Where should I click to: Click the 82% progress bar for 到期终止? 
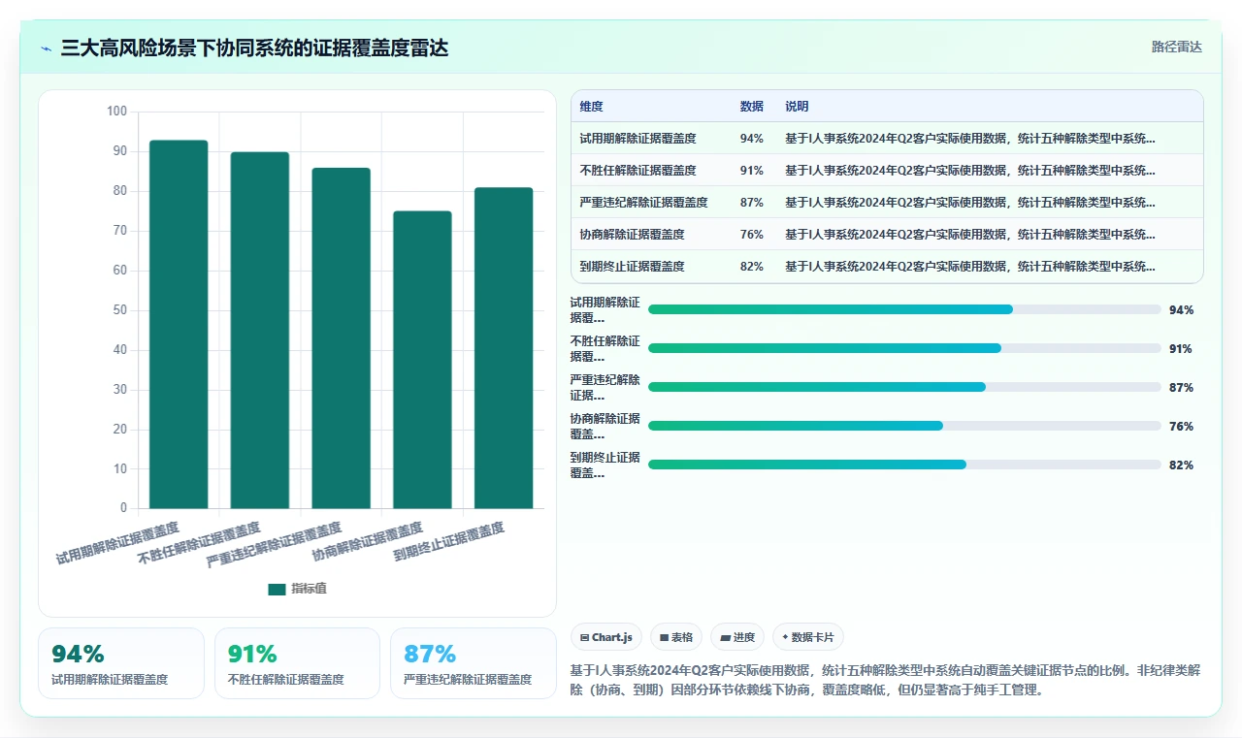(904, 465)
